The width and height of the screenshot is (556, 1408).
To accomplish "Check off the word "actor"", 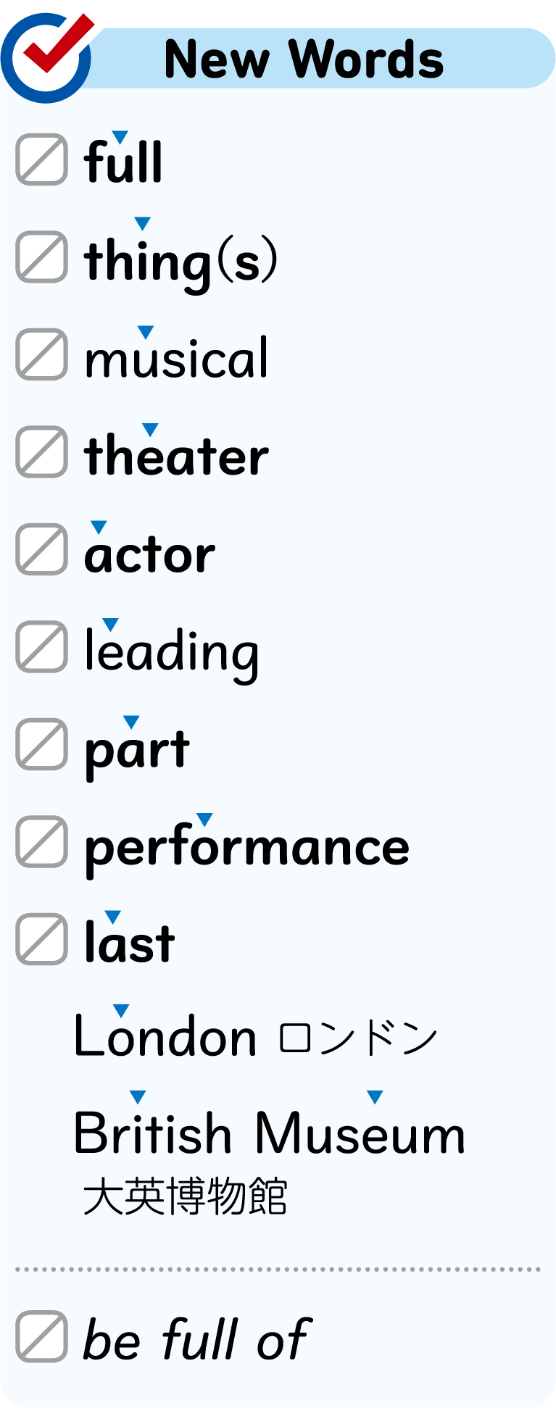I will (42, 550).
